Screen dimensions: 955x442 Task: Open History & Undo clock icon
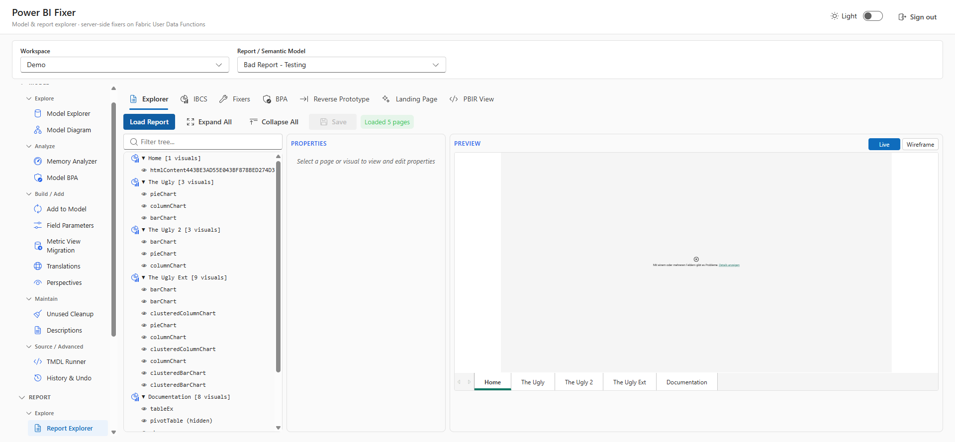point(38,378)
